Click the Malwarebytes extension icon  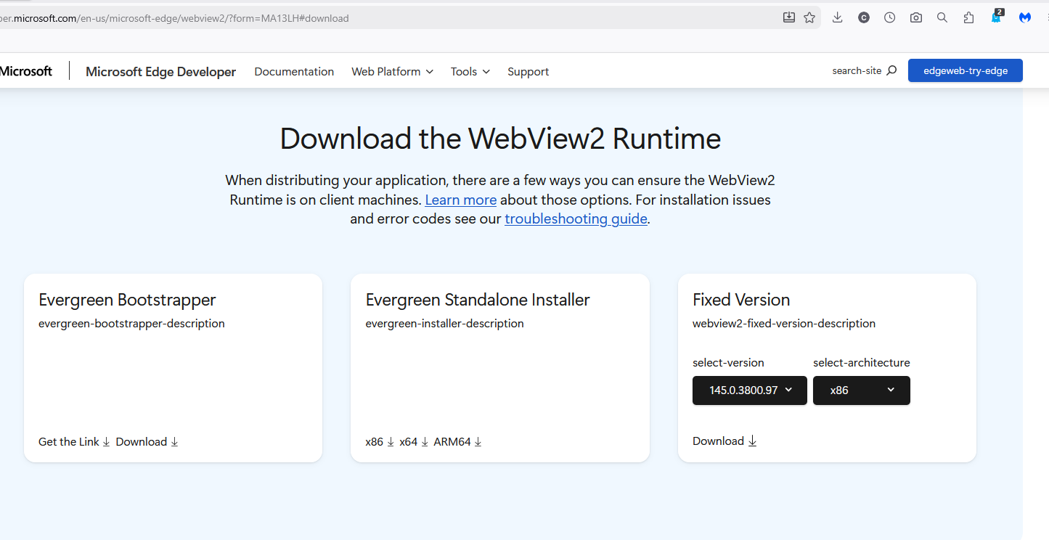(x=1025, y=18)
